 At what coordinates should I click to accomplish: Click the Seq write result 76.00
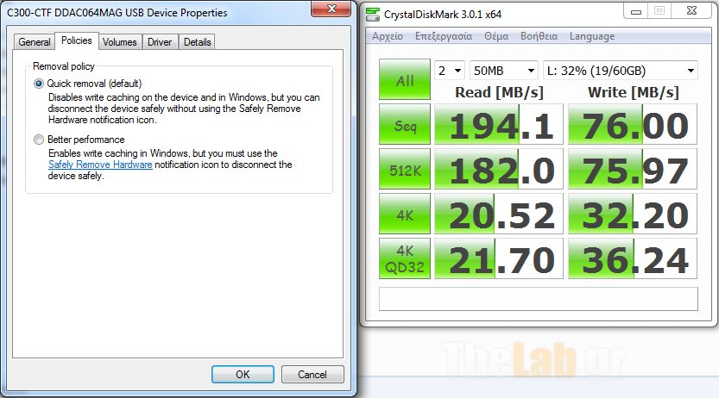(633, 124)
